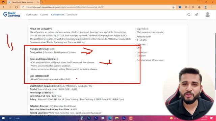Image resolution: width=216 pixels, height=121 pixels.
Task: Open the Collections icon in Edge
Action: pyautogui.click(x=199, y=7)
